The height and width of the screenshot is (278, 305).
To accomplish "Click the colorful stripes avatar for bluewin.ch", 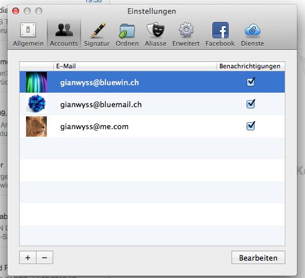I will [x=36, y=82].
